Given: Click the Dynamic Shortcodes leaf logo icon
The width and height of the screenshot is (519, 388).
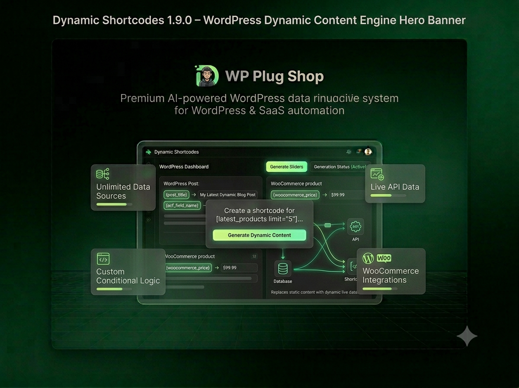Looking at the screenshot, I should click(149, 152).
